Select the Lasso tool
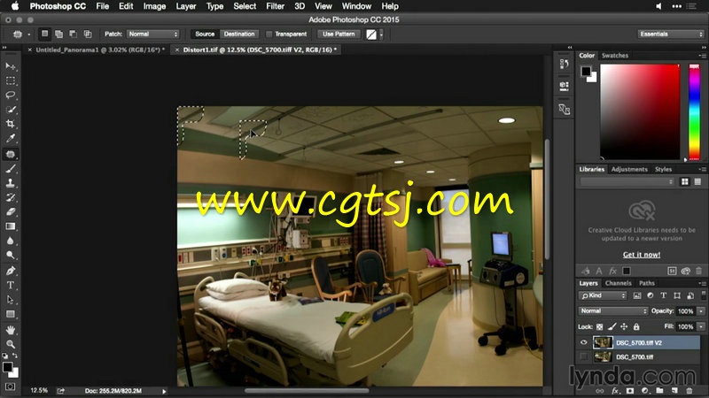 click(10, 96)
